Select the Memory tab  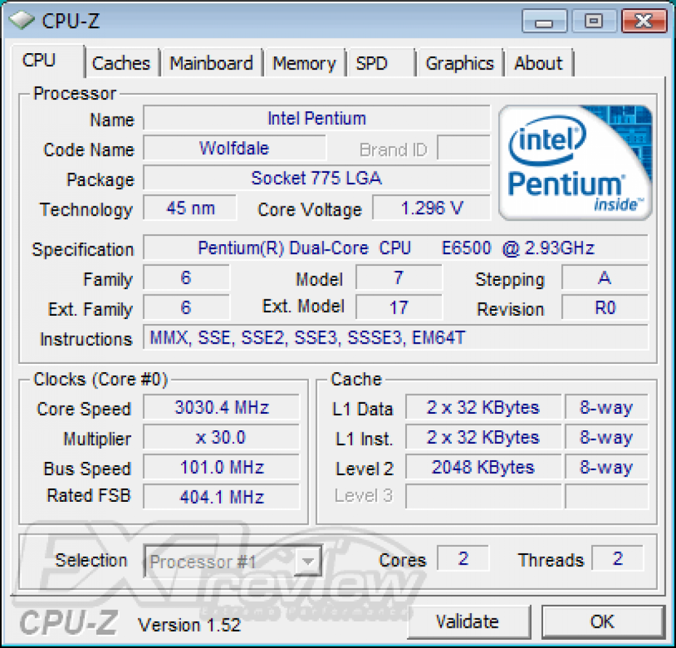304,63
